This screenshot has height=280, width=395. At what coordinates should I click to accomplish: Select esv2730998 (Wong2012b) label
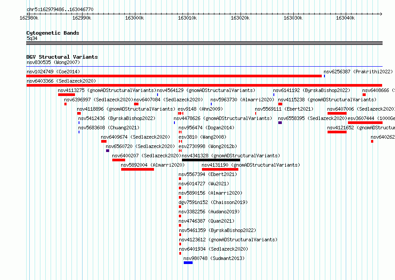pyautogui.click(x=208, y=146)
